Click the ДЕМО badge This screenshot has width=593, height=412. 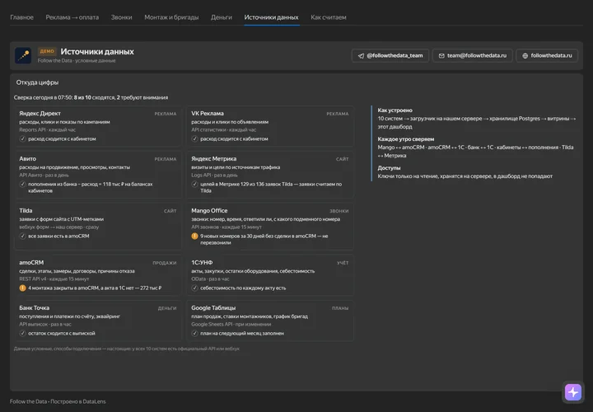click(x=47, y=51)
